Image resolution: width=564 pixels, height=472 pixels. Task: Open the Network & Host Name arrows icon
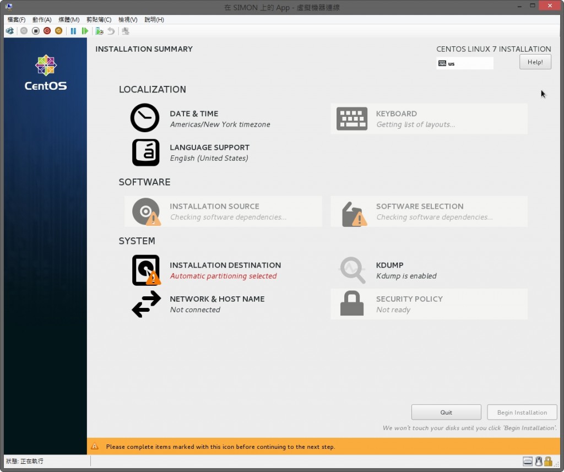tap(146, 304)
